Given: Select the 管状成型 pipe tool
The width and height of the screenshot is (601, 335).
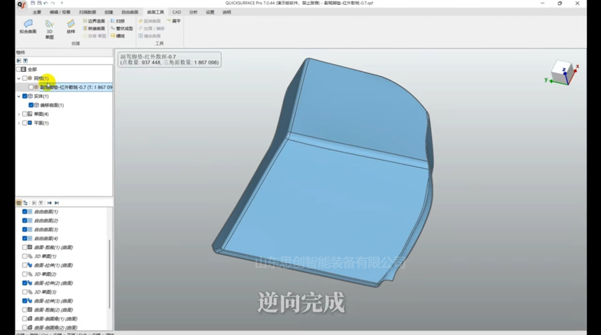Looking at the screenshot, I should point(122,29).
